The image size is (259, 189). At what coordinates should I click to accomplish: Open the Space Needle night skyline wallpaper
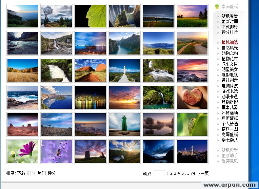pyautogui.click(x=192, y=151)
